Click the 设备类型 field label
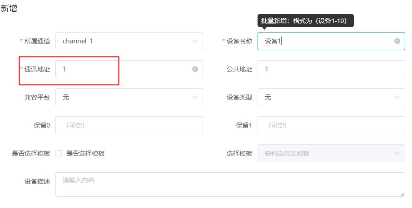 239,97
